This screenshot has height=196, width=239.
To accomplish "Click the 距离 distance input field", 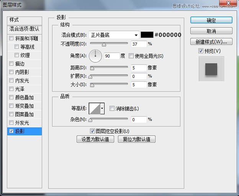I will pyautogui.click(x=138, y=68).
